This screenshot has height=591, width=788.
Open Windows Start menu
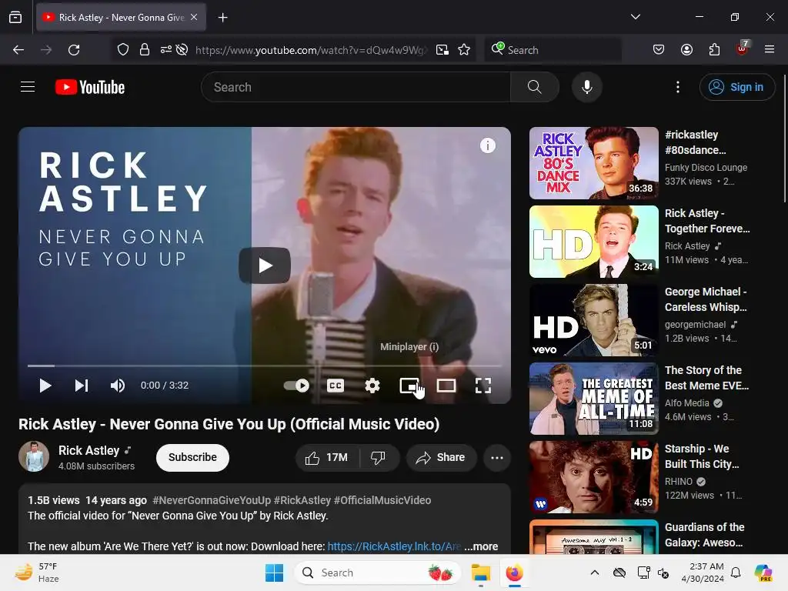click(275, 573)
